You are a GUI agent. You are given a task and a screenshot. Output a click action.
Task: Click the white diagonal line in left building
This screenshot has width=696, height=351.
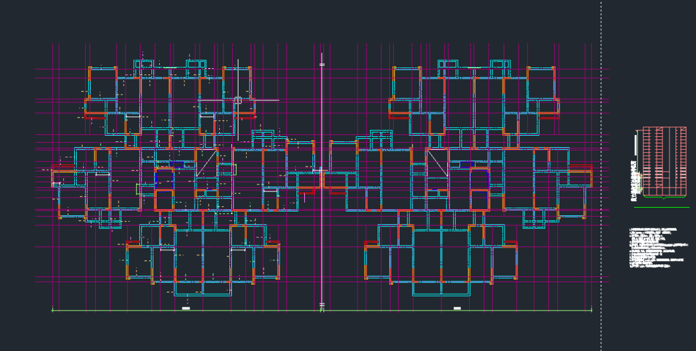point(206,163)
